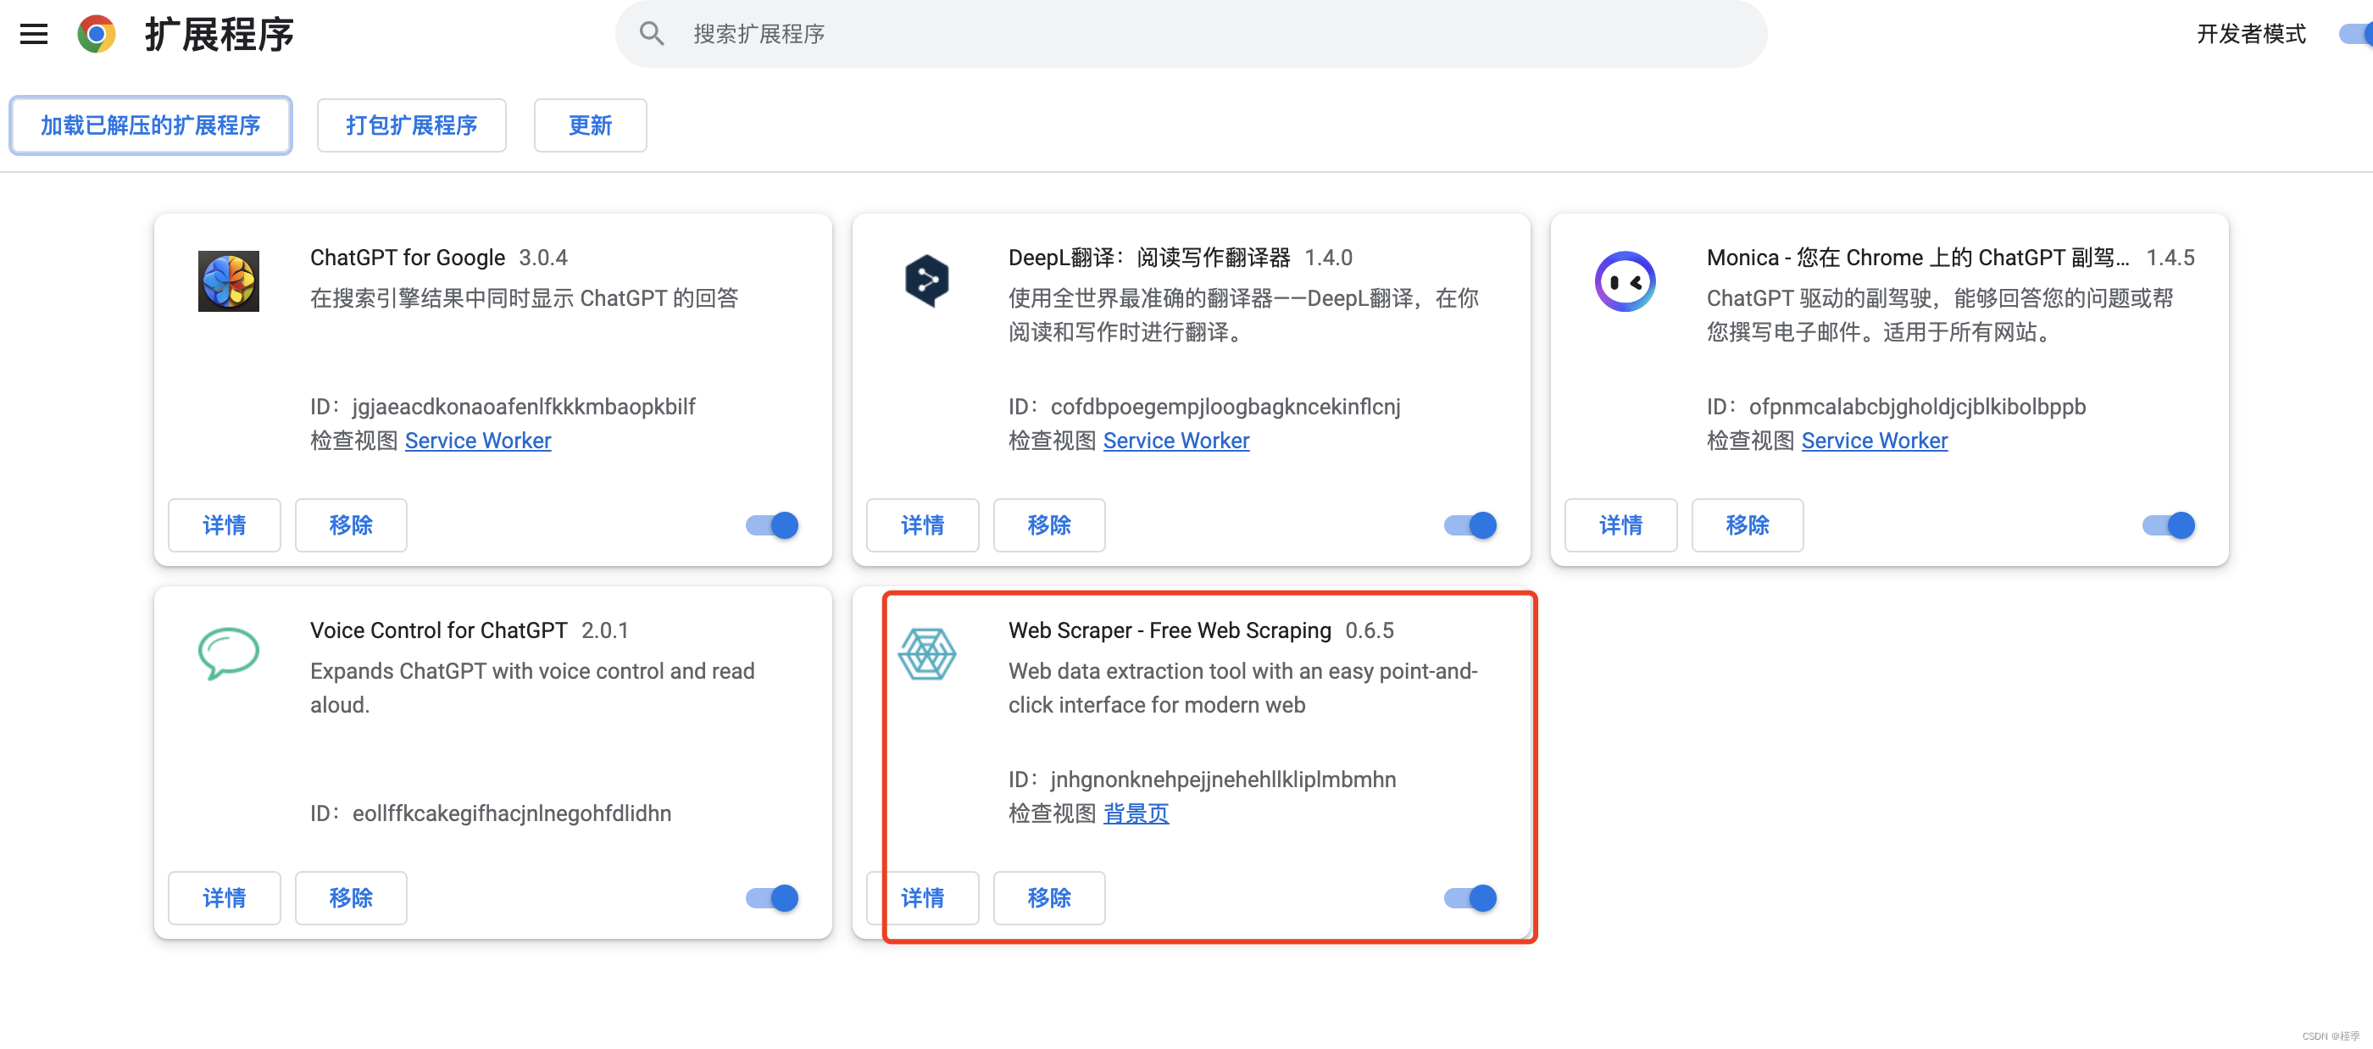Click 加载已解压的扩展程序

(x=150, y=125)
